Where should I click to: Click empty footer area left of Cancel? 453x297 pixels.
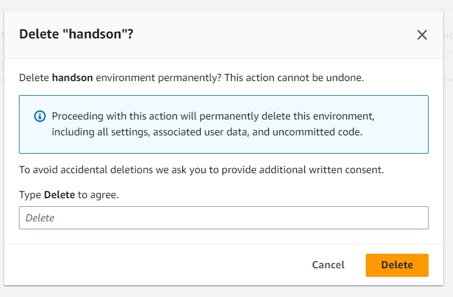[152, 265]
